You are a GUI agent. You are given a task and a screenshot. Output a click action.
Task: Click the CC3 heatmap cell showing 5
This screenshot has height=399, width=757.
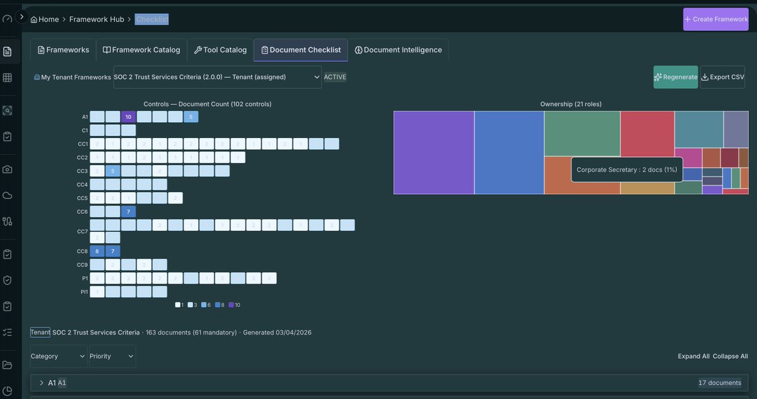(112, 171)
